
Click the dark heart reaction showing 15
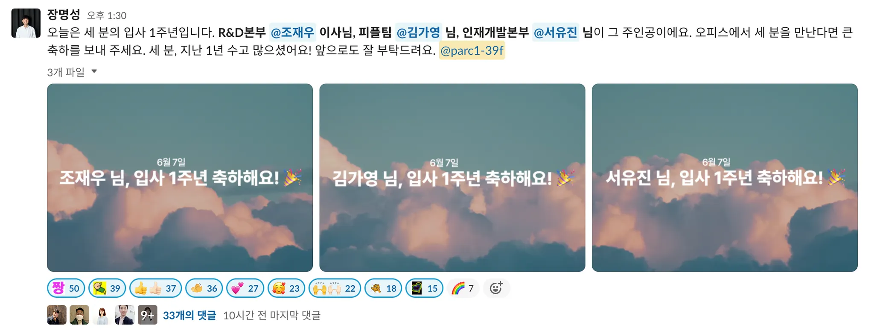pos(425,288)
